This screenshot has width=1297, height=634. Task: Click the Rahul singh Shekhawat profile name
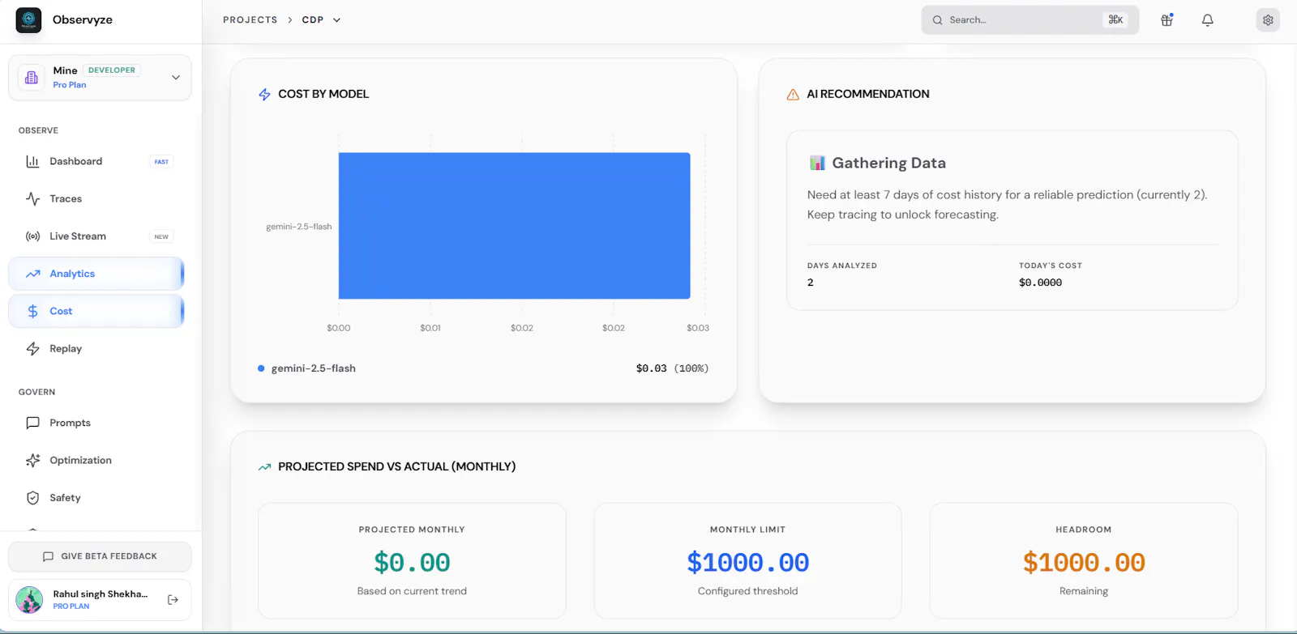click(101, 594)
